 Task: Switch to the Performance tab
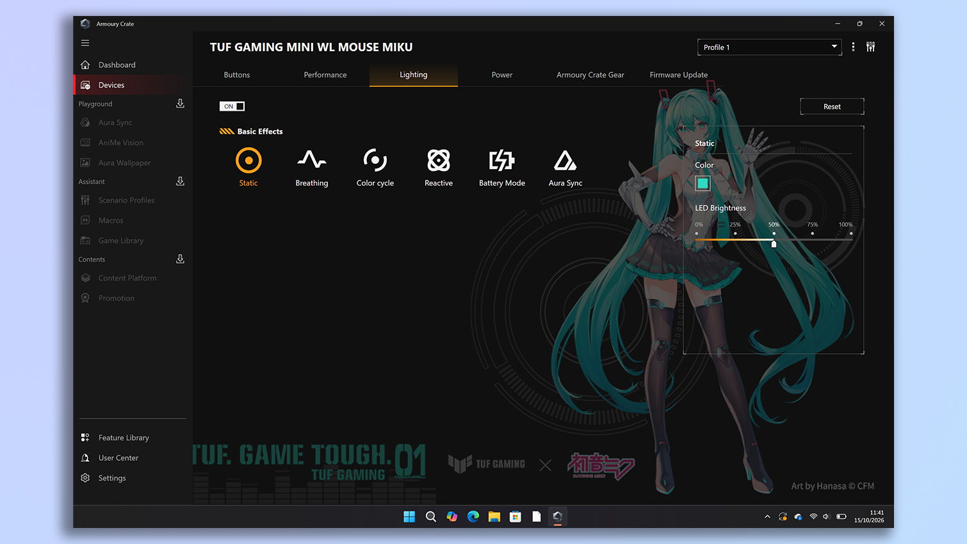(325, 75)
